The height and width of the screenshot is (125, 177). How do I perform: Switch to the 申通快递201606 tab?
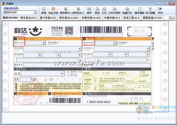(91, 18)
